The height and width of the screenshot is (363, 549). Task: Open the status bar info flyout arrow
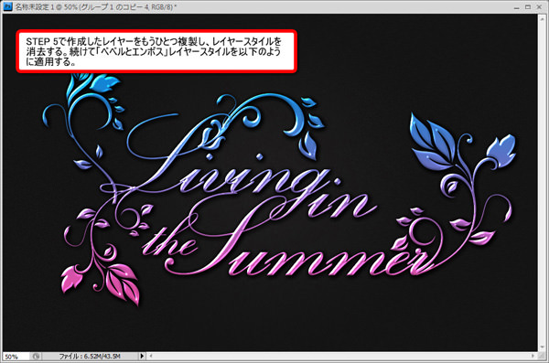(x=142, y=356)
